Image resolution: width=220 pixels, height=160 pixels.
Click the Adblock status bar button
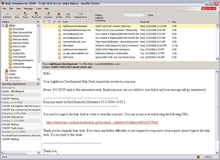pos(208,157)
